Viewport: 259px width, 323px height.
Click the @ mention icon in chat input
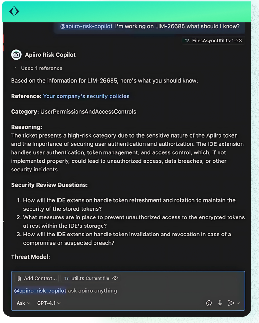click(x=209, y=303)
